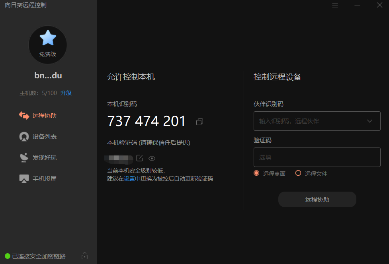Close the 向日葵远程控制 window
This screenshot has height=264, width=389.
click(379, 5)
